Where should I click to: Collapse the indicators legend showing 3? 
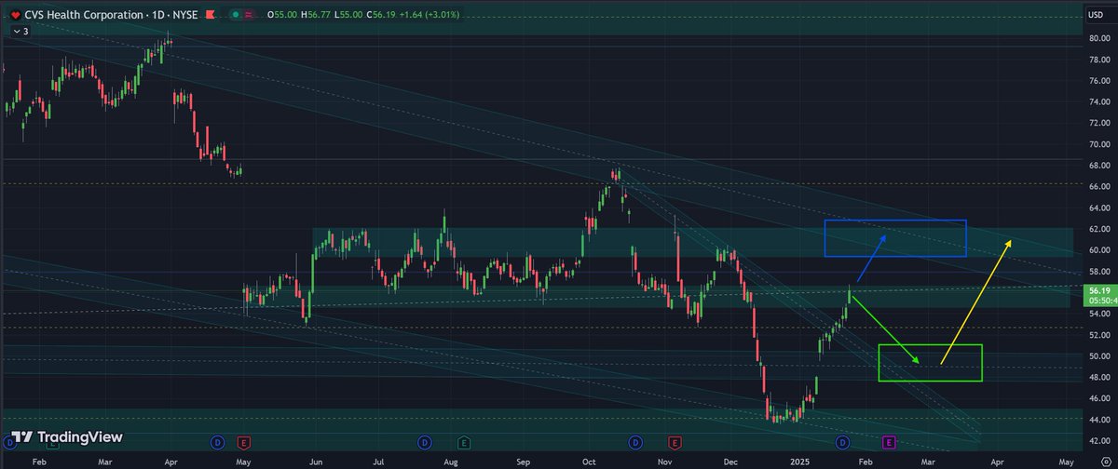(x=20, y=32)
